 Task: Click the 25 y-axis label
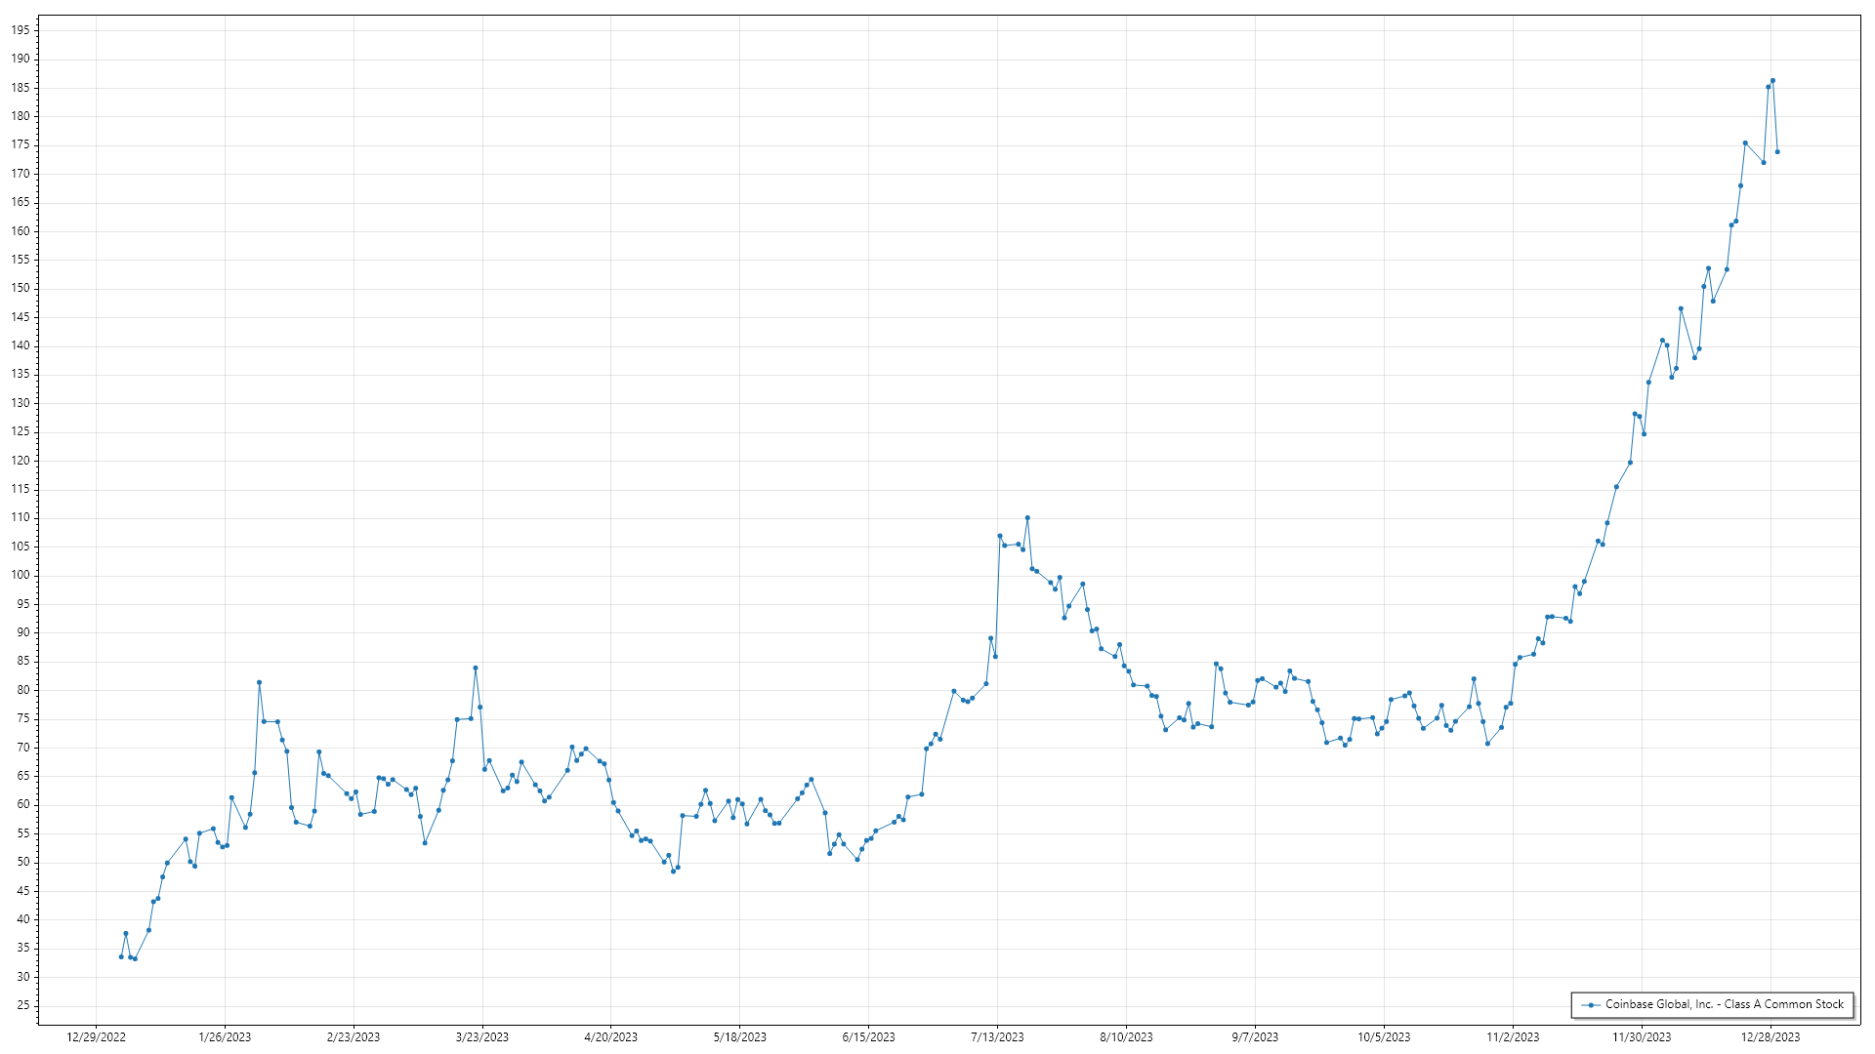23,1005
